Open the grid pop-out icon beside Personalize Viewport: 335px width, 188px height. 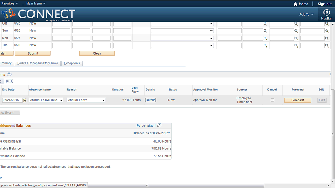159,125
